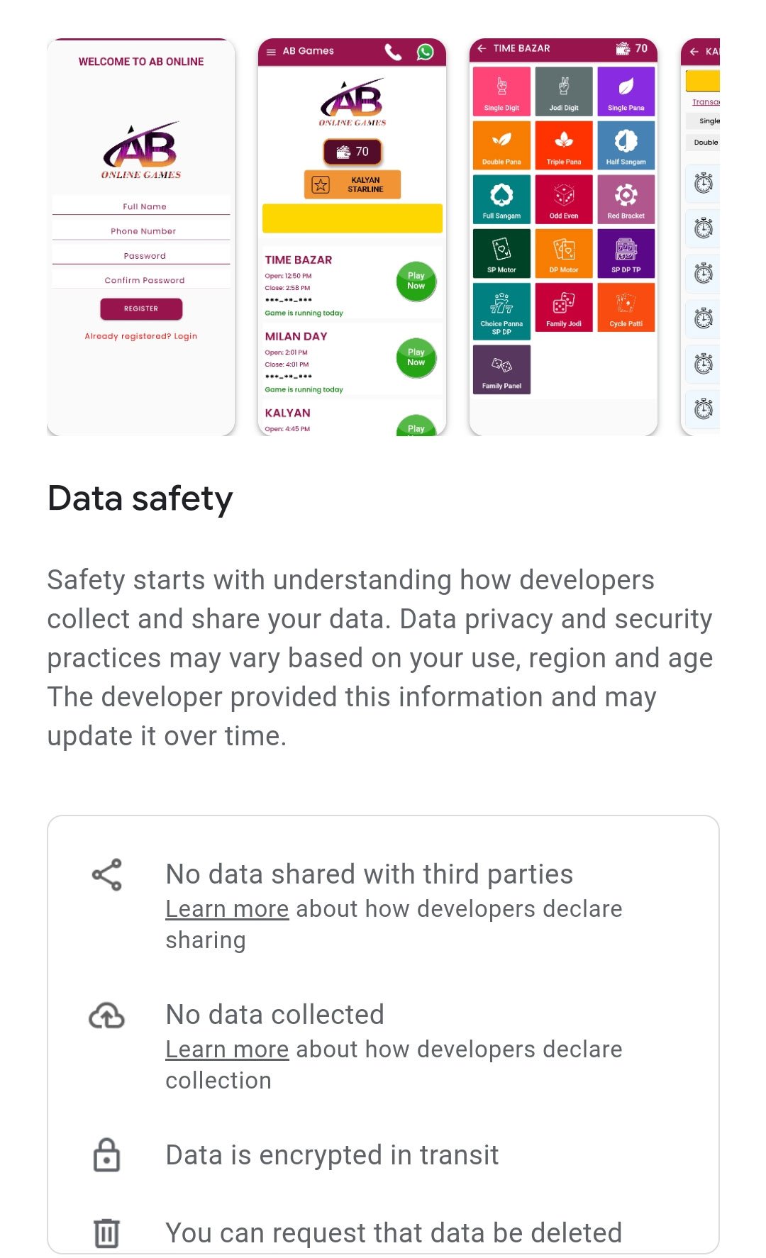Tap the KALYAN STARLINE orange banner
The width and height of the screenshot is (766, 1258).
click(x=353, y=184)
